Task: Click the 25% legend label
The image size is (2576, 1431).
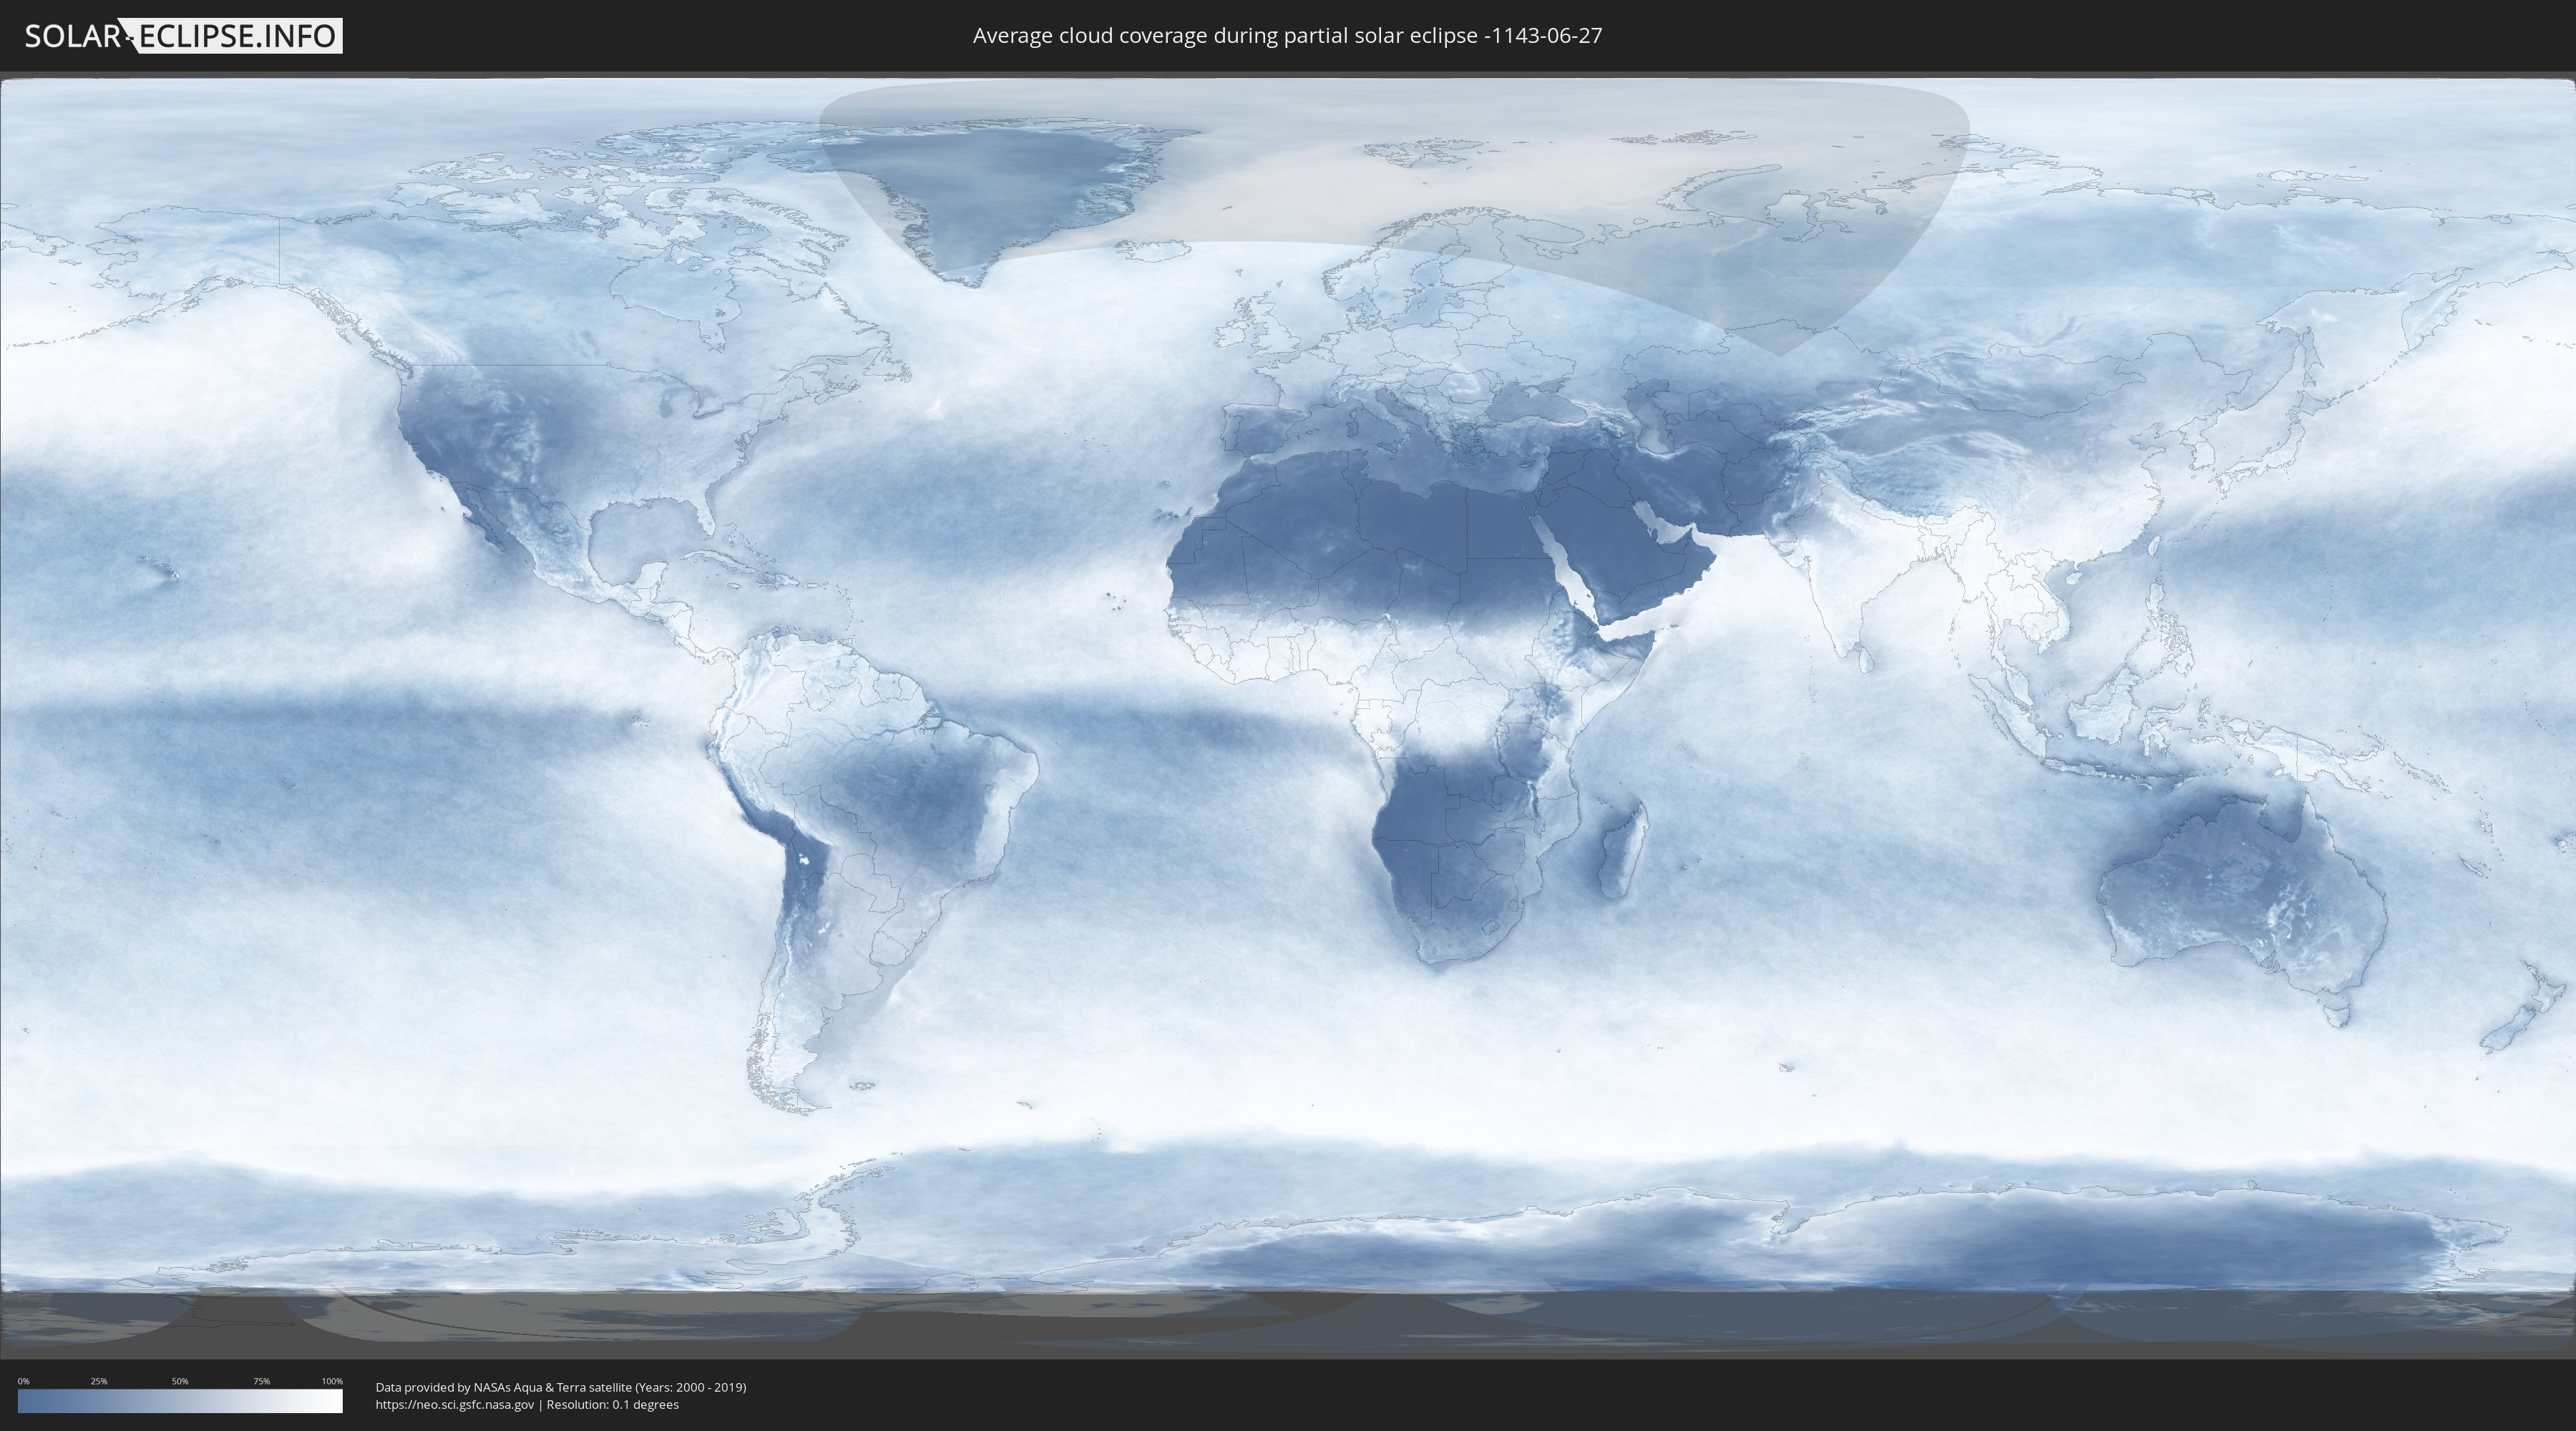Action: click(x=99, y=1381)
